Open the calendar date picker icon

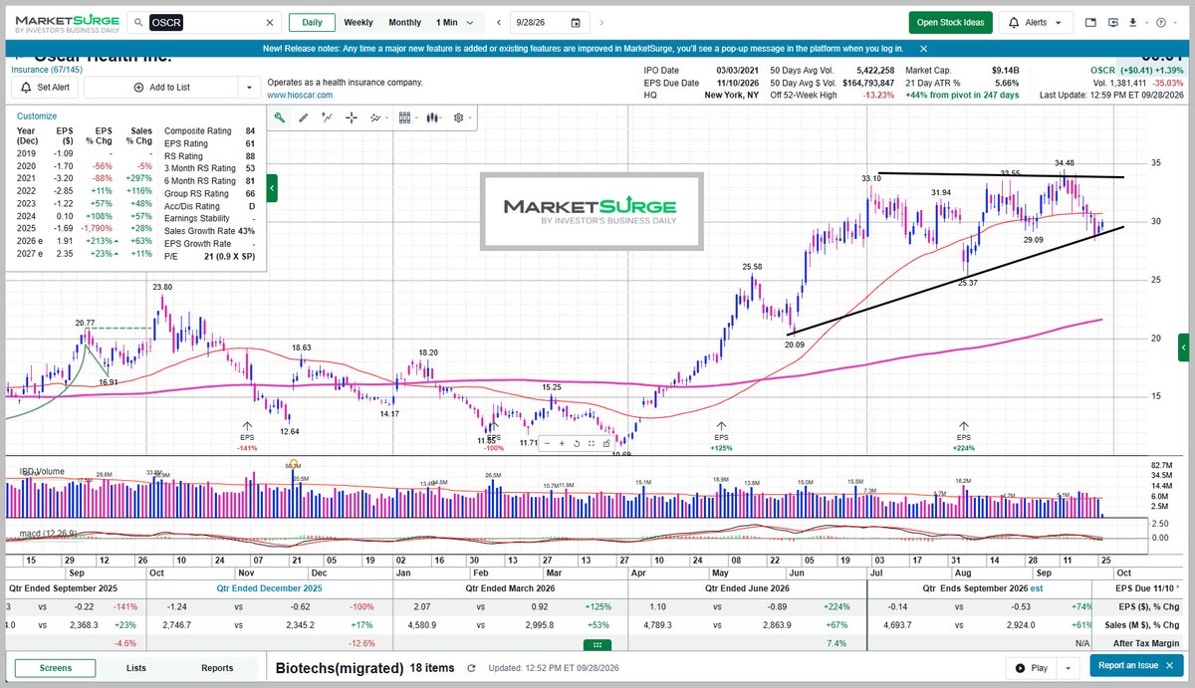point(576,23)
